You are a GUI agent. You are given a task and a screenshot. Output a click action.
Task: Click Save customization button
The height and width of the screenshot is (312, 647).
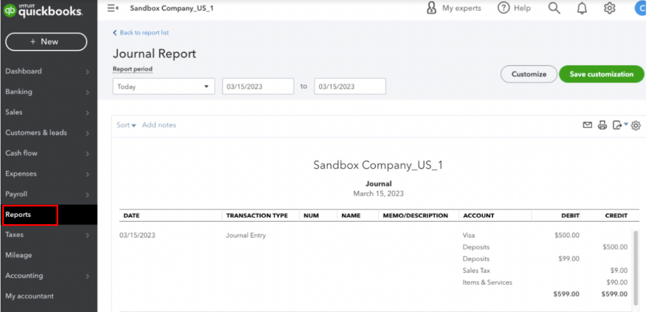pos(601,74)
